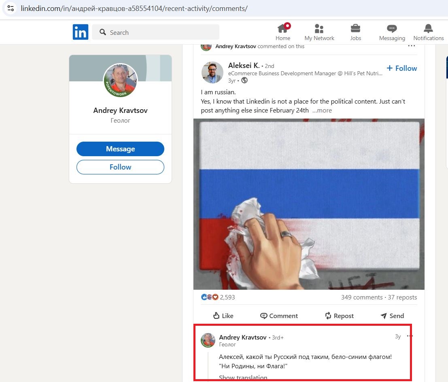Click the globe visibility icon beside 3yr

pos(244,81)
